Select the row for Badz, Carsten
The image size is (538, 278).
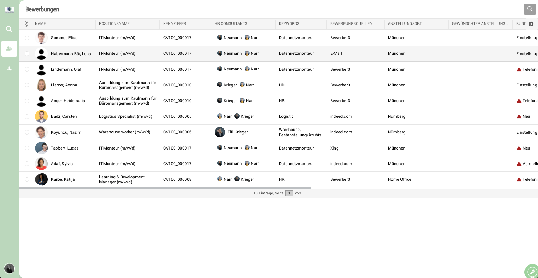27,116
